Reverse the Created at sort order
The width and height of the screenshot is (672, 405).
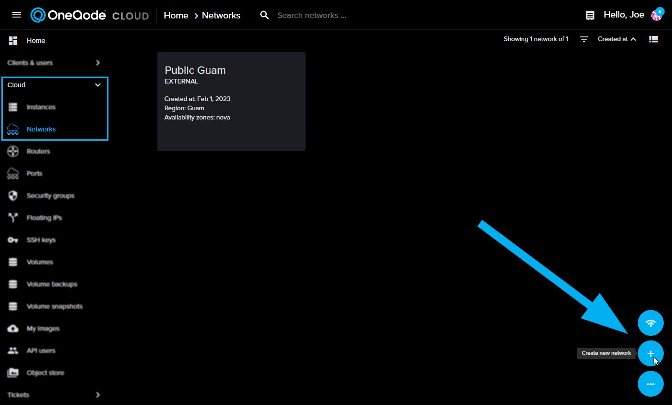point(617,39)
